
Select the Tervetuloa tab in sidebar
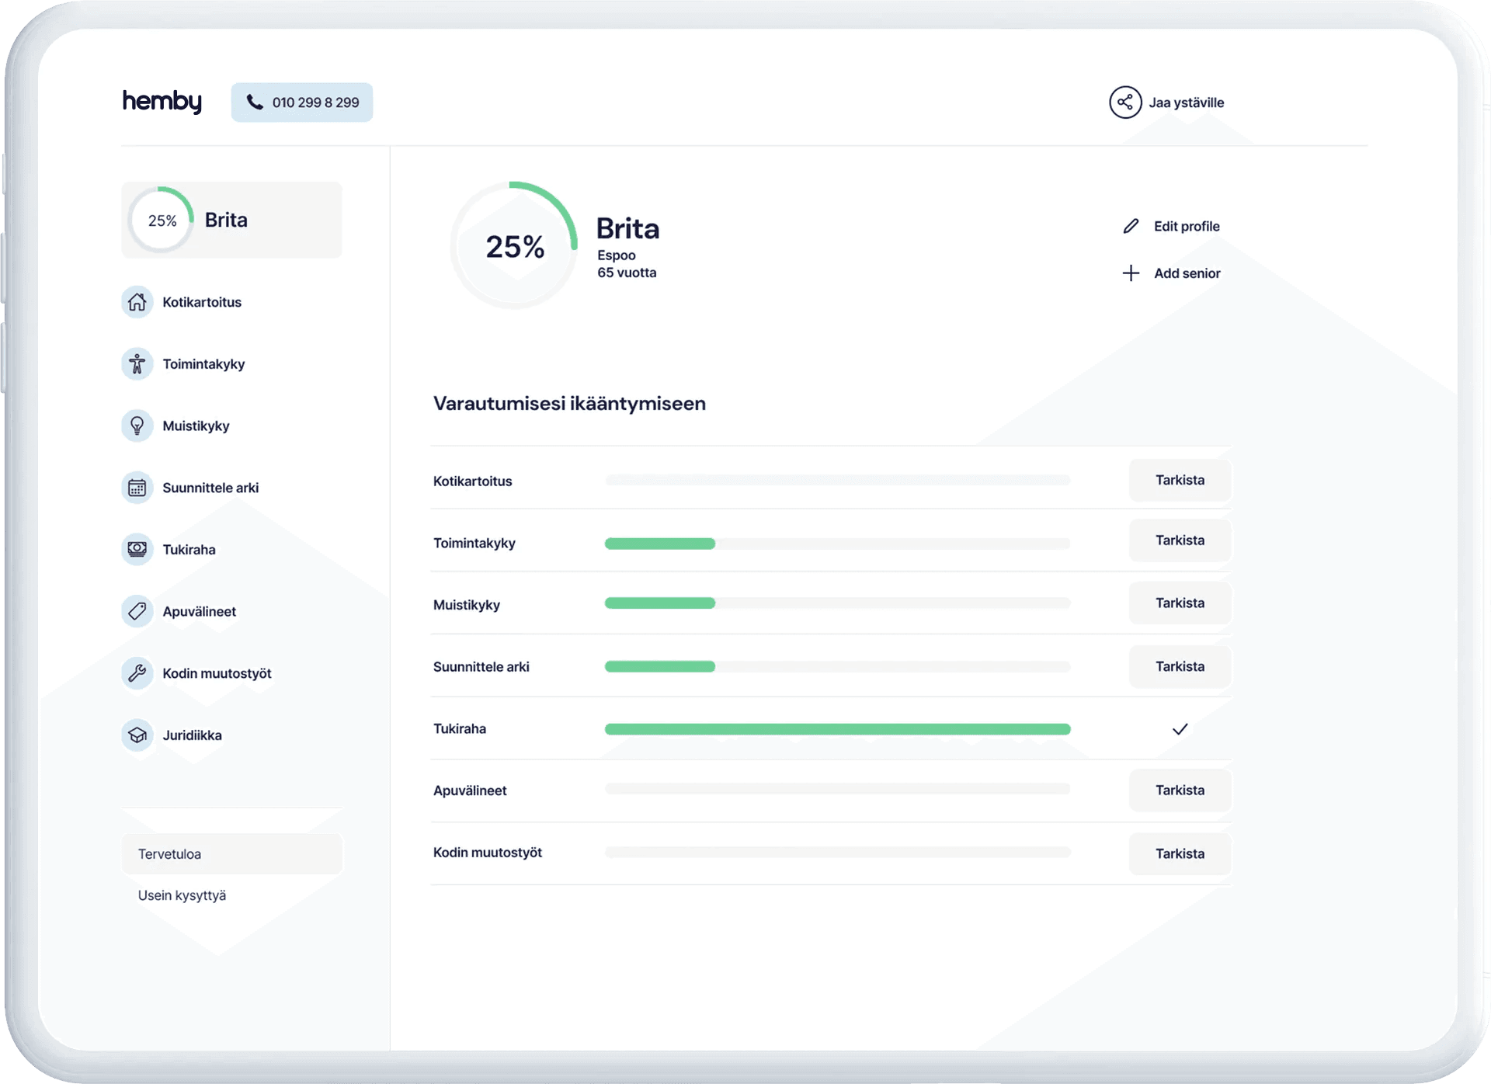click(231, 853)
